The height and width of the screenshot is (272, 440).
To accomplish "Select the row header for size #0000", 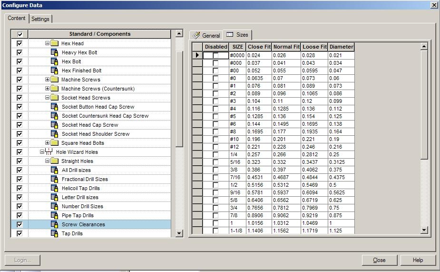I will [x=197, y=55].
